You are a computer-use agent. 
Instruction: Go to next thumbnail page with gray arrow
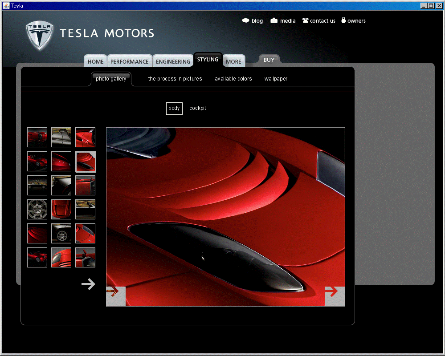[88, 284]
